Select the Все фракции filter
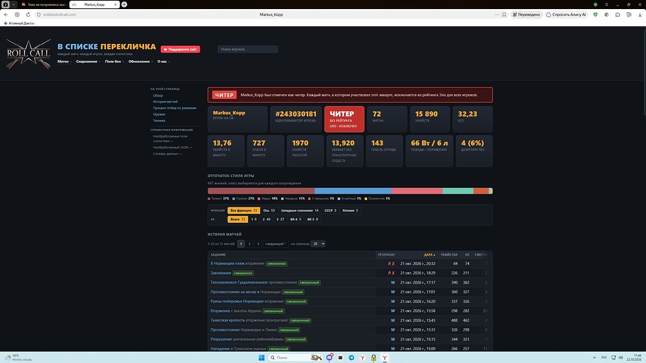This screenshot has width=646, height=363. pyautogui.click(x=244, y=210)
